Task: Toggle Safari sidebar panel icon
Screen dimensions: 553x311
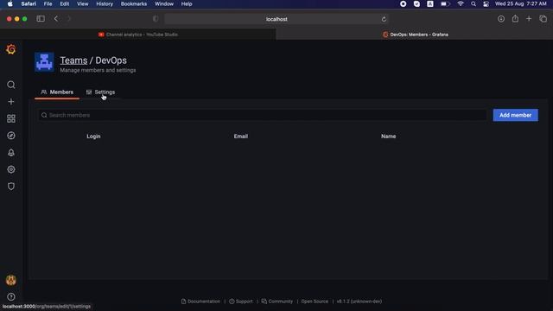Action: [41, 19]
